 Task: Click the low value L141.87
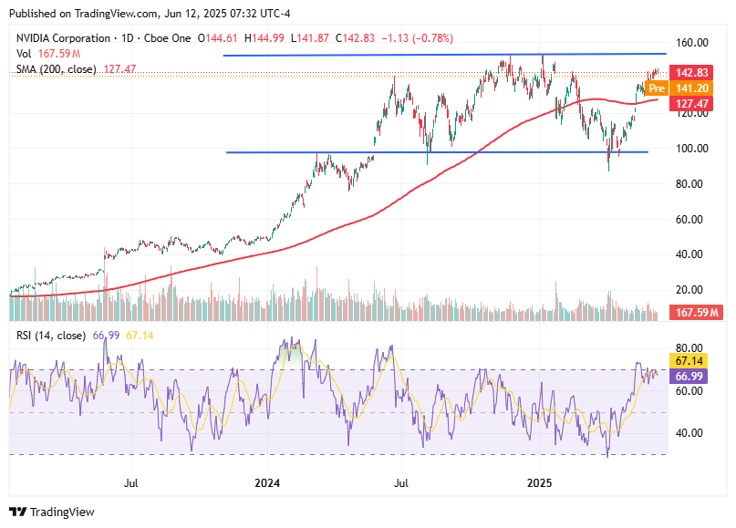coord(310,38)
